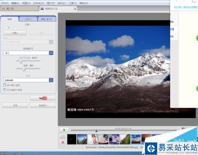Play the movie preview
This screenshot has height=155, width=198.
click(64, 130)
